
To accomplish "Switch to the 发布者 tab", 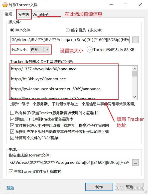I will [24, 14].
